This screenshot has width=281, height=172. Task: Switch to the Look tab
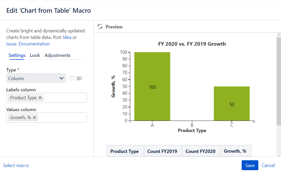point(35,55)
